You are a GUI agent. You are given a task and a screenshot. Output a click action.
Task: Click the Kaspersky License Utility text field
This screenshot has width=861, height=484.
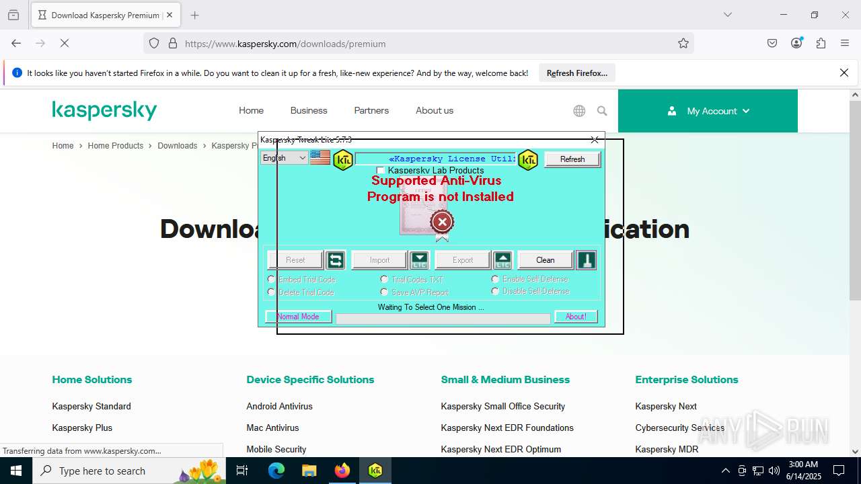tap(435, 159)
